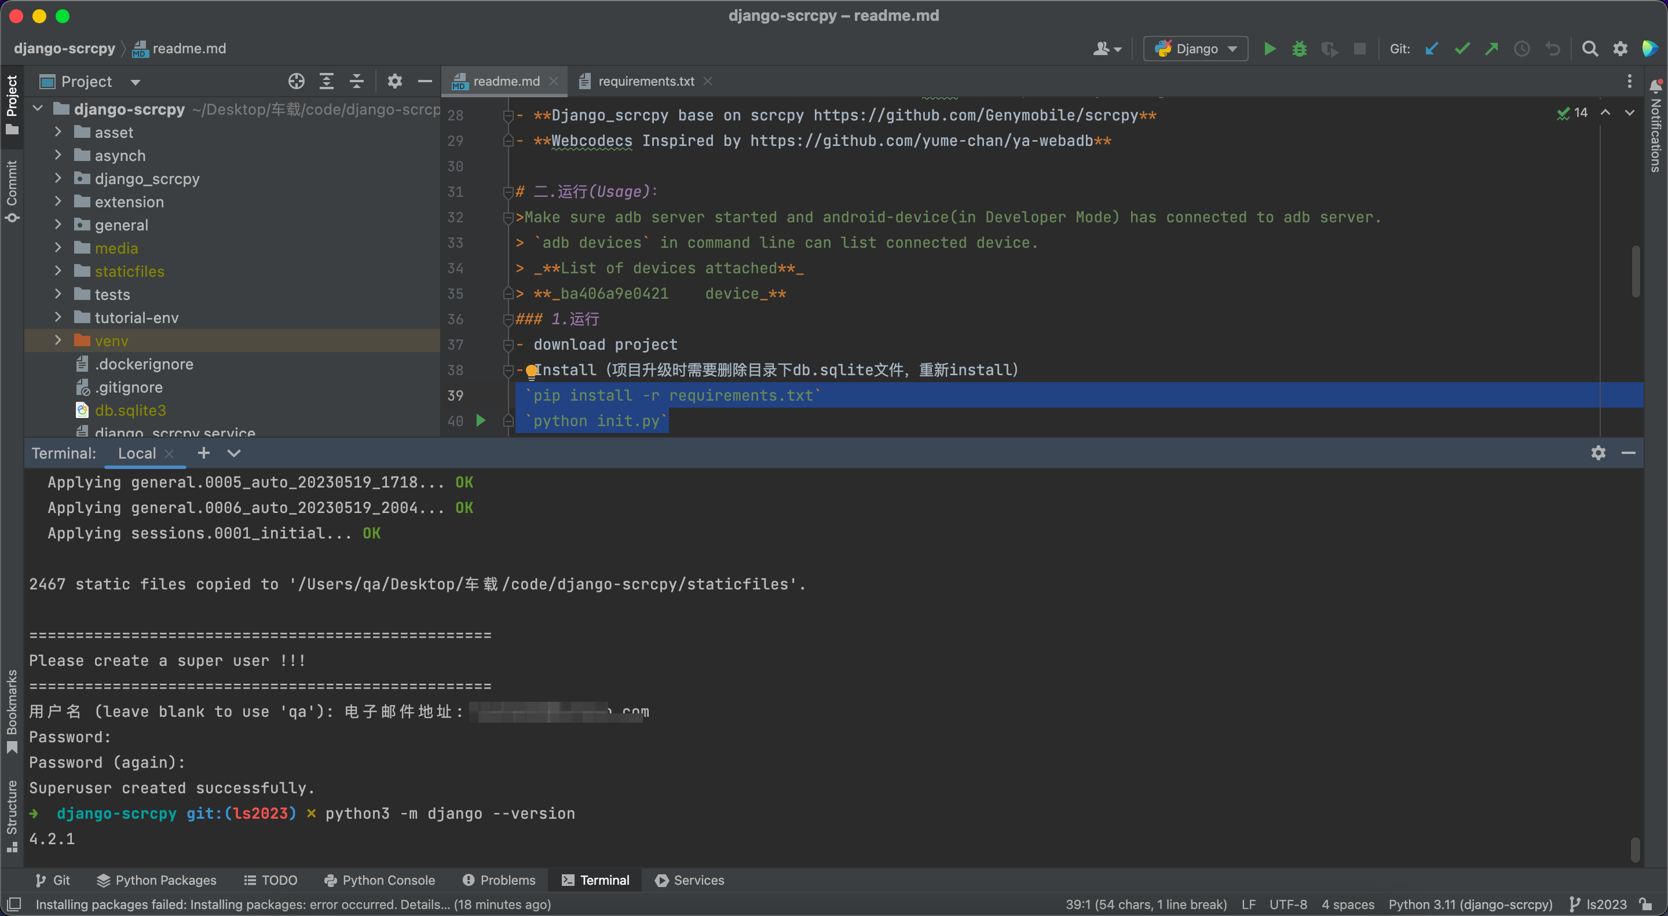Screen dimensions: 1668x916
Task: Open the JetBrains toolbox colorful icon
Action: pyautogui.click(x=1650, y=49)
